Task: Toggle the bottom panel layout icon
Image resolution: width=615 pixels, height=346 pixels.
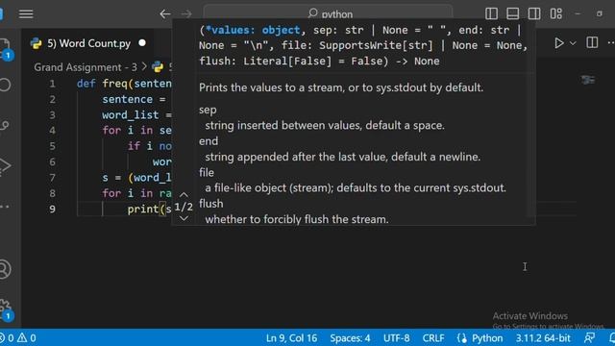Action: 512,13
